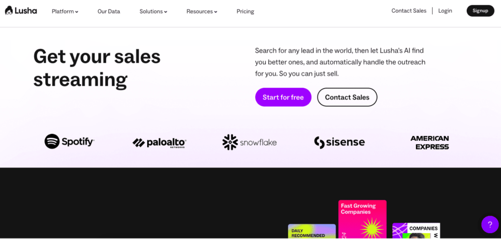Expand the Platform dropdown menu
Image resolution: width=501 pixels, height=239 pixels.
65,11
